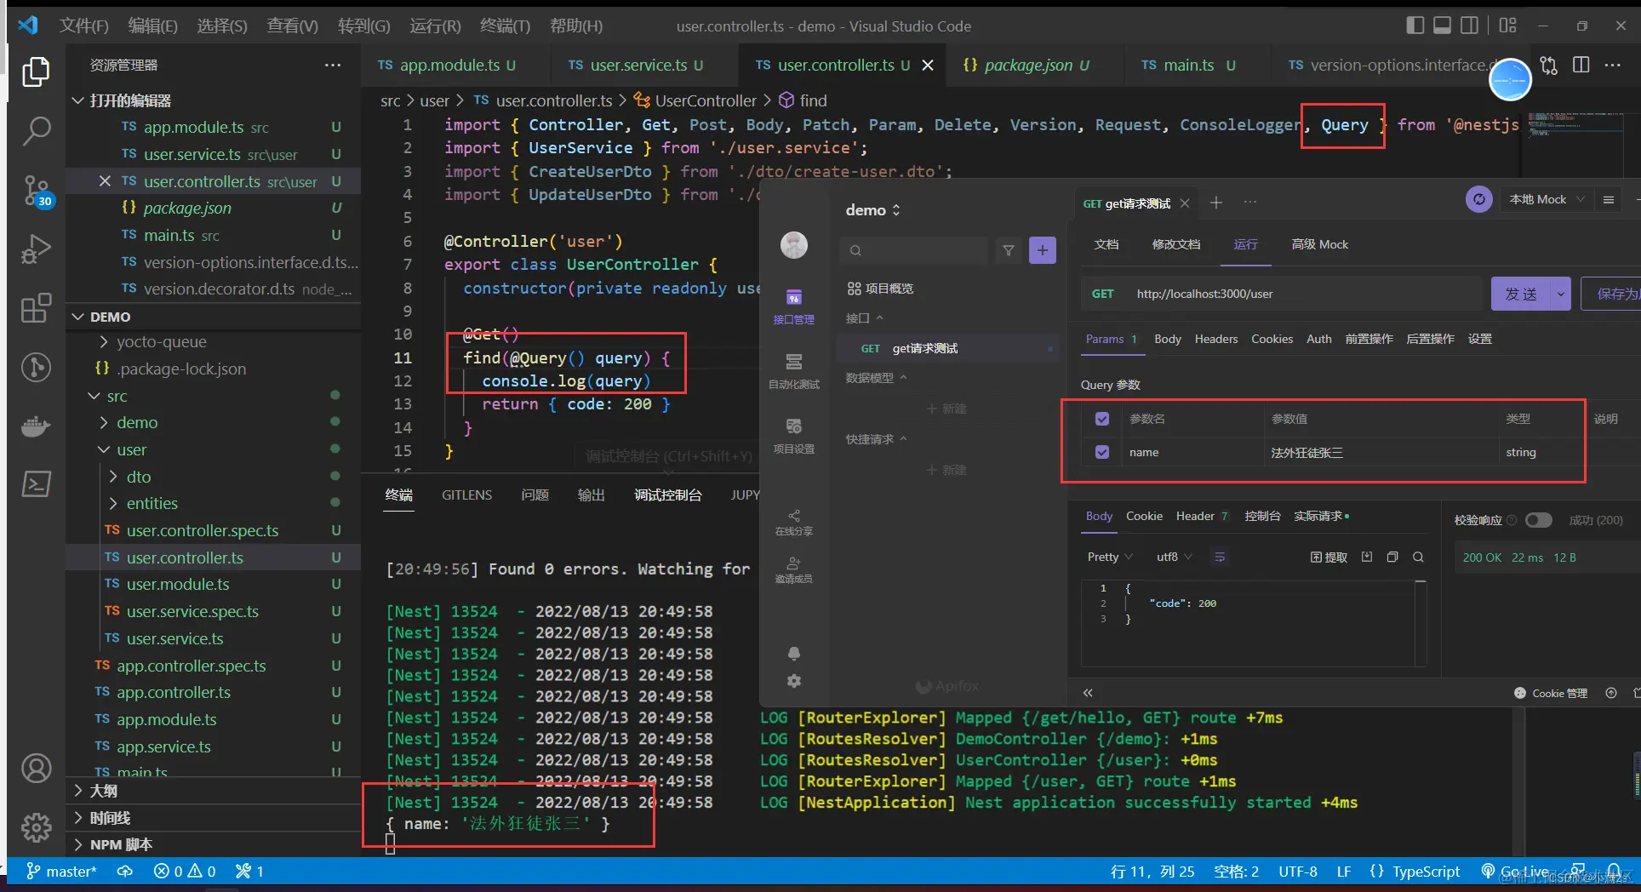Open the Extensions view

36,308
